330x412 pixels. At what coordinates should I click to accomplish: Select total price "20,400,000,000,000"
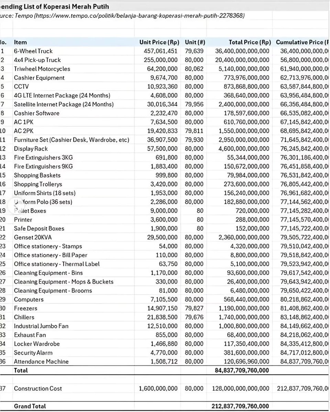[242, 60]
